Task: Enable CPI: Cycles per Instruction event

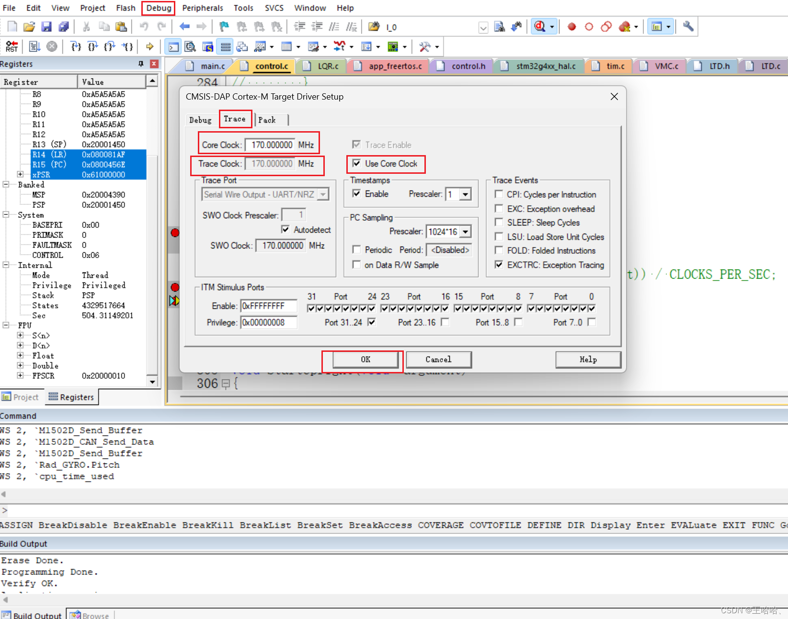Action: pos(499,194)
